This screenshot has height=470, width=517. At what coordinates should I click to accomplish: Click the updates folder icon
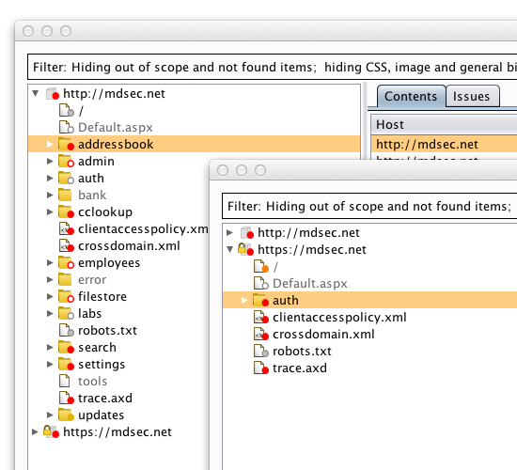[x=66, y=415]
